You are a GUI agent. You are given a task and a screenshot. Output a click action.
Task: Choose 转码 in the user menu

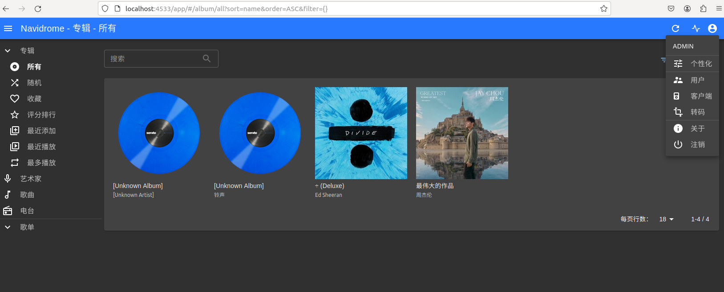pyautogui.click(x=697, y=112)
